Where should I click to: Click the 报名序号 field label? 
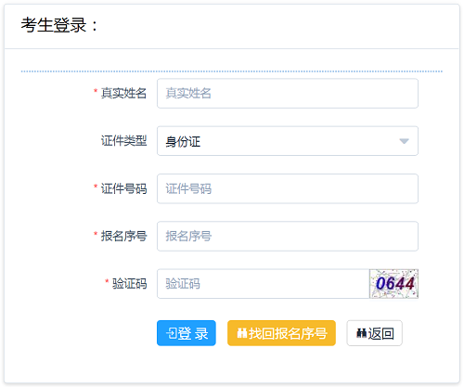pos(123,236)
